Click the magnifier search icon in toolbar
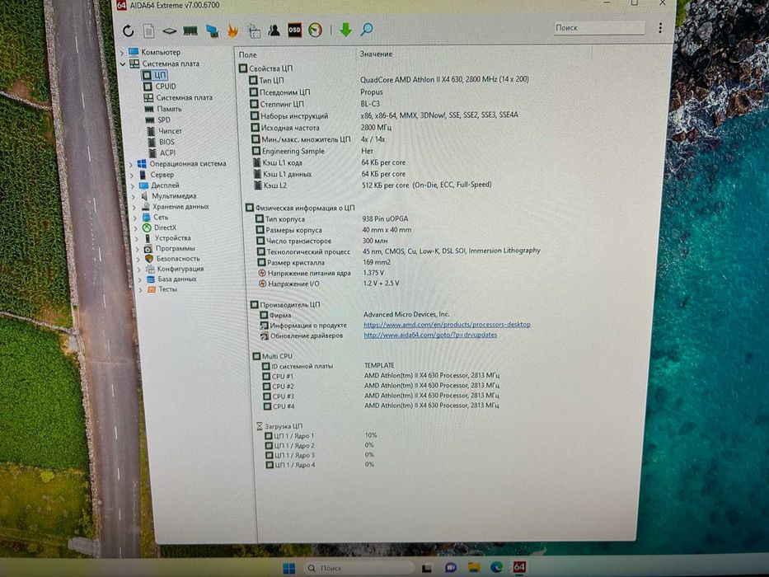The height and width of the screenshot is (577, 769). click(x=366, y=30)
